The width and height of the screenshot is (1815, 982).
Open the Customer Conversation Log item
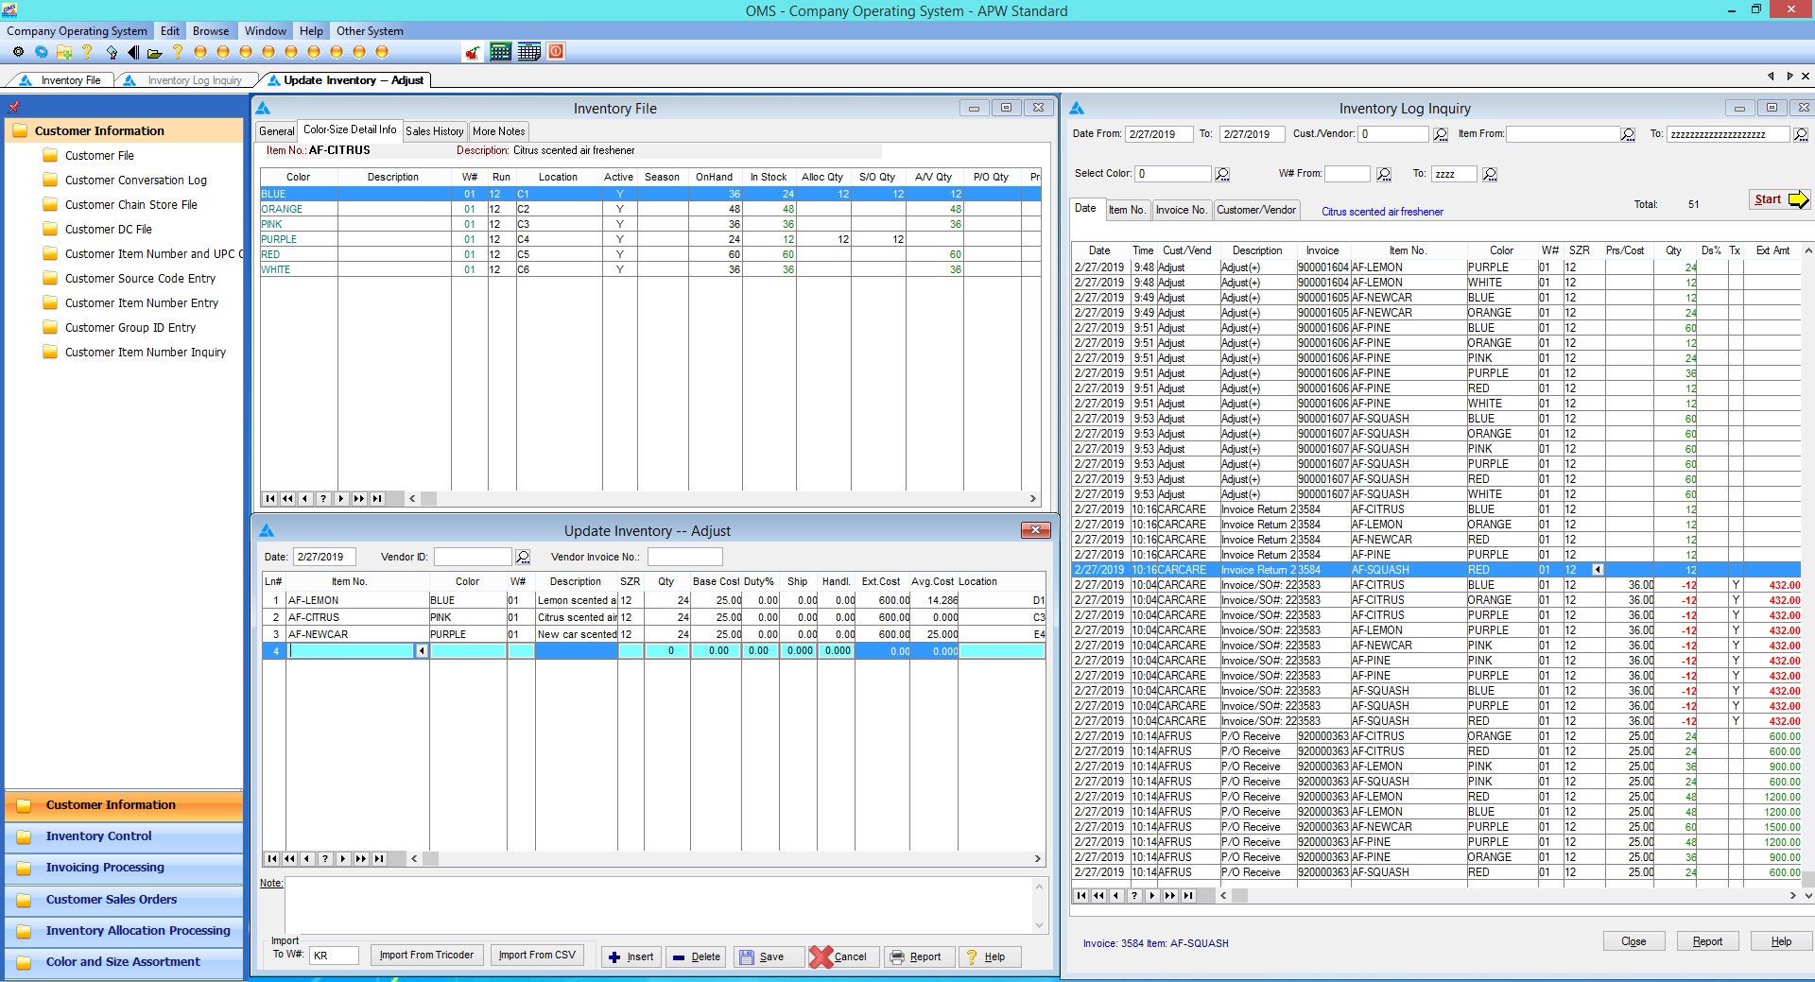point(136,181)
